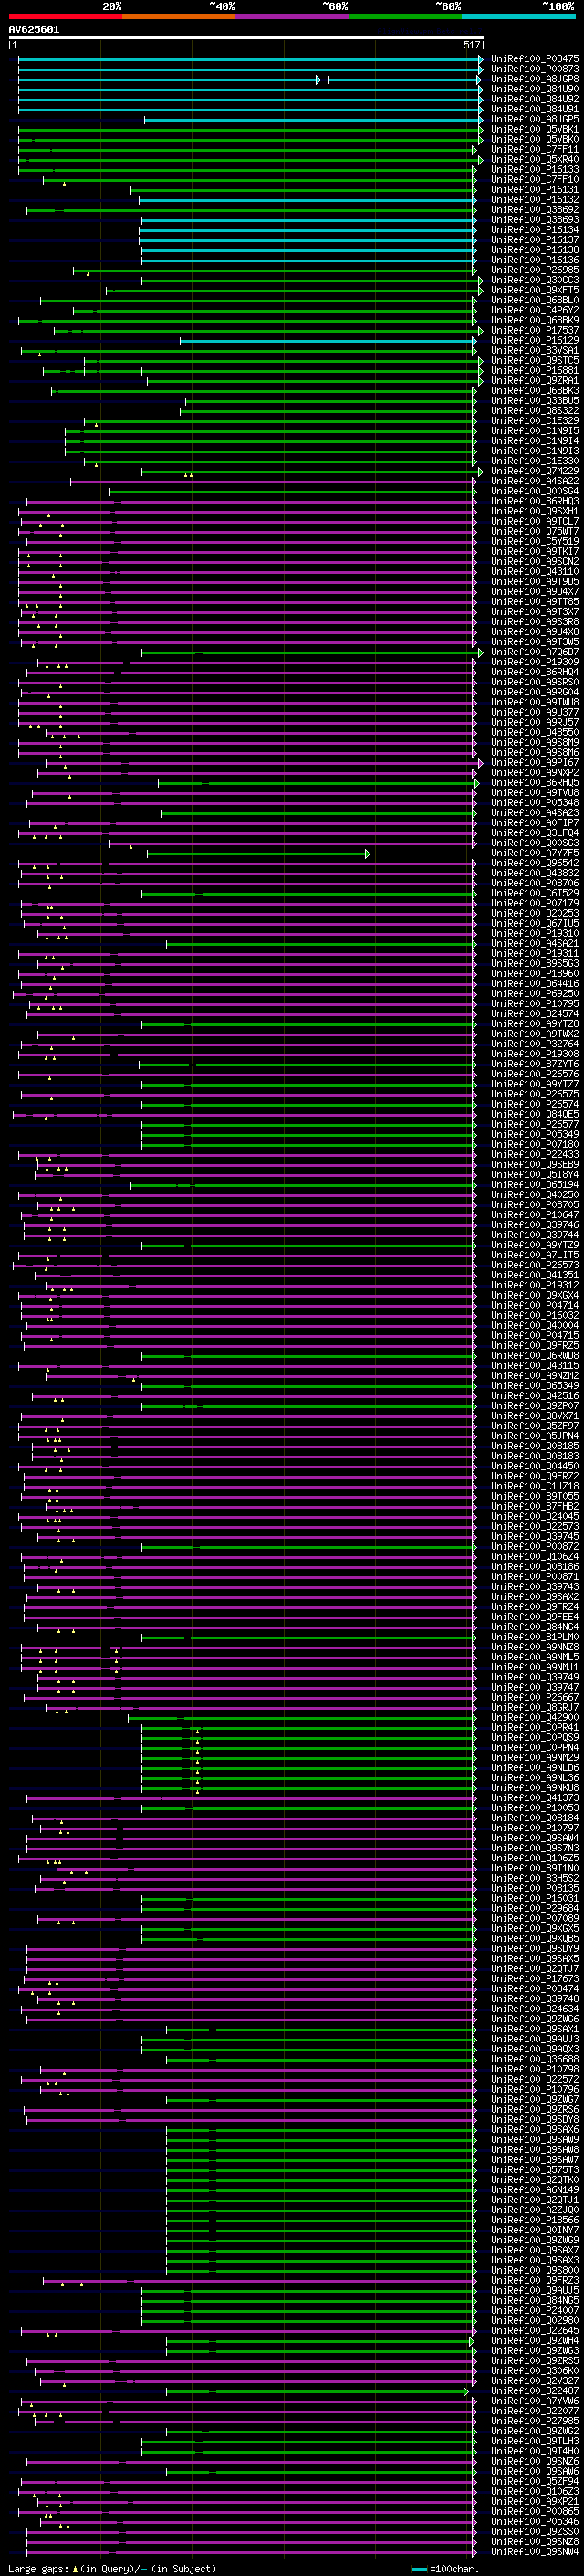This screenshot has height=2576, width=584.
Task: Click the green ~80% identity color bar
Action: tap(405, 16)
